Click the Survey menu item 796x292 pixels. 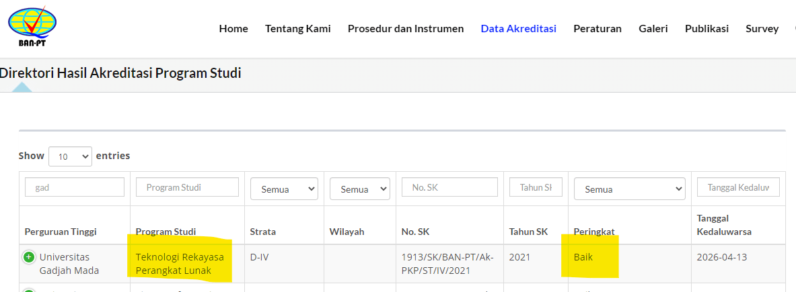click(x=762, y=29)
